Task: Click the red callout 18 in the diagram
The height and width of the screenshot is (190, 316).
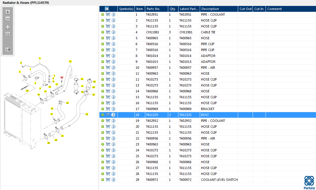Action: coord(62,77)
